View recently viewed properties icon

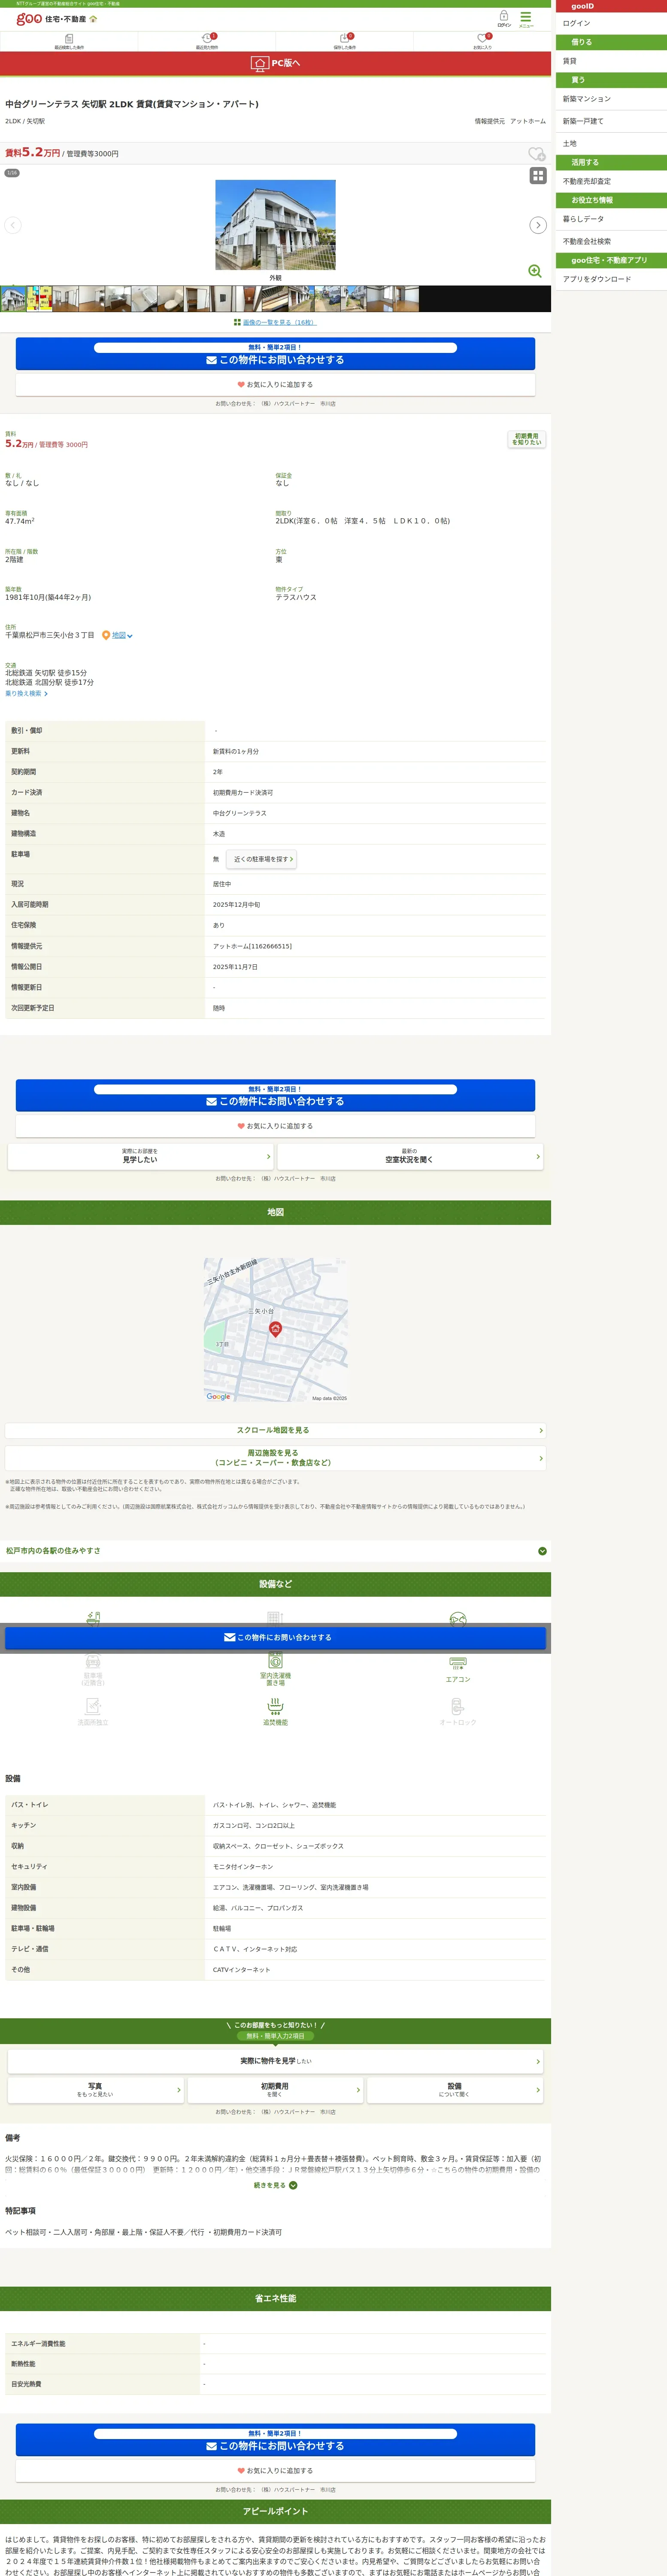pos(207,41)
